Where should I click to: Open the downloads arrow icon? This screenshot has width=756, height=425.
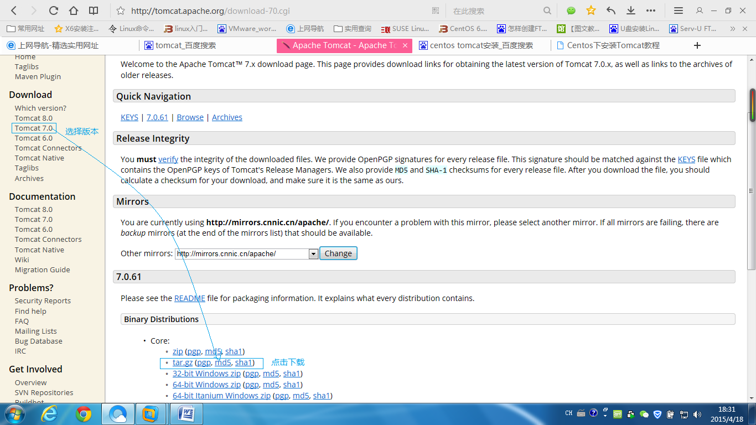click(x=630, y=11)
